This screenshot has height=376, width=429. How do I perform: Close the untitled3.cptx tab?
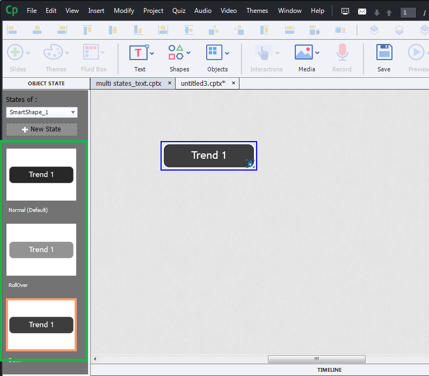click(x=234, y=83)
